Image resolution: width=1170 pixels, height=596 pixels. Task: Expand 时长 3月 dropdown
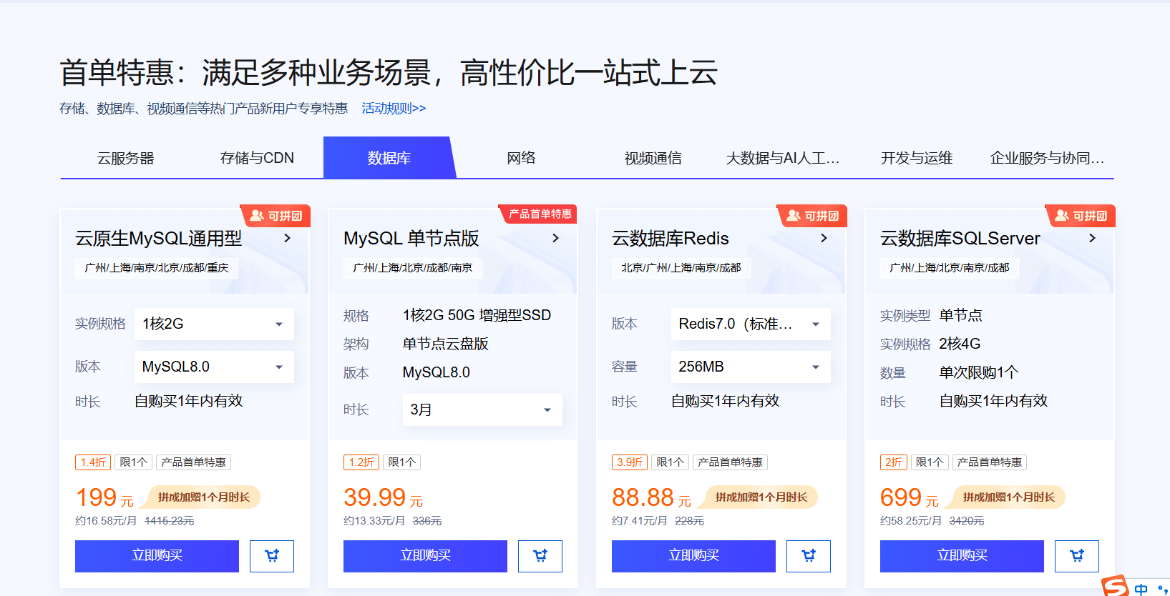pyautogui.click(x=482, y=409)
